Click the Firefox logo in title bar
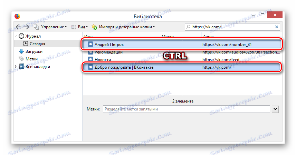Screen dimensions: 296x155 [17, 16]
